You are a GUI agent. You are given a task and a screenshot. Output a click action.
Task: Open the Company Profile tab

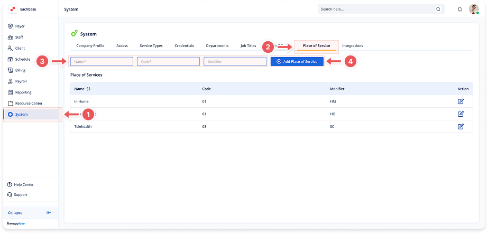coord(90,46)
